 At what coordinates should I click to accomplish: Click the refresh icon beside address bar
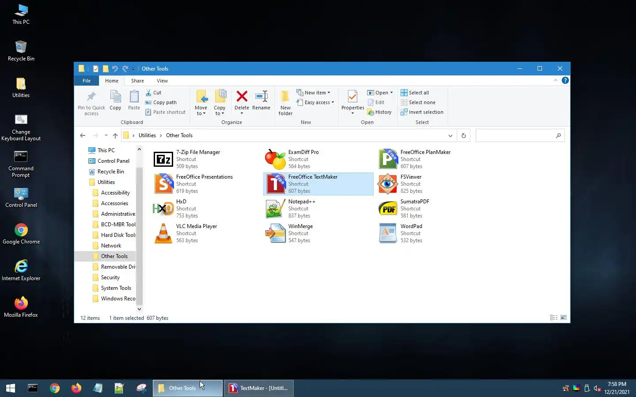coord(464,135)
